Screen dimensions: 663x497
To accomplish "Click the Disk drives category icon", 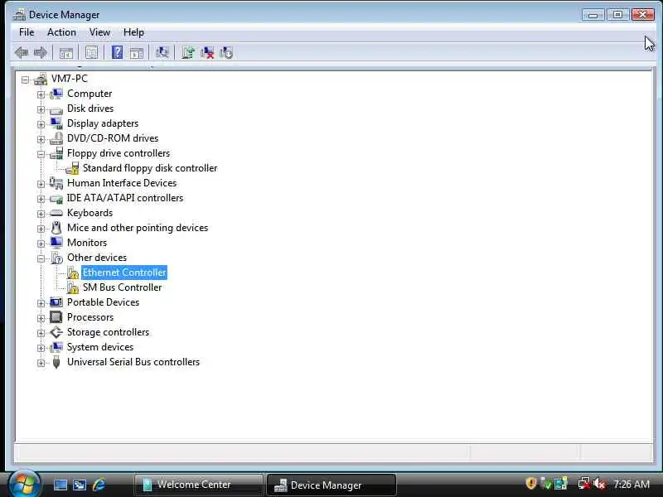I will pyautogui.click(x=56, y=109).
